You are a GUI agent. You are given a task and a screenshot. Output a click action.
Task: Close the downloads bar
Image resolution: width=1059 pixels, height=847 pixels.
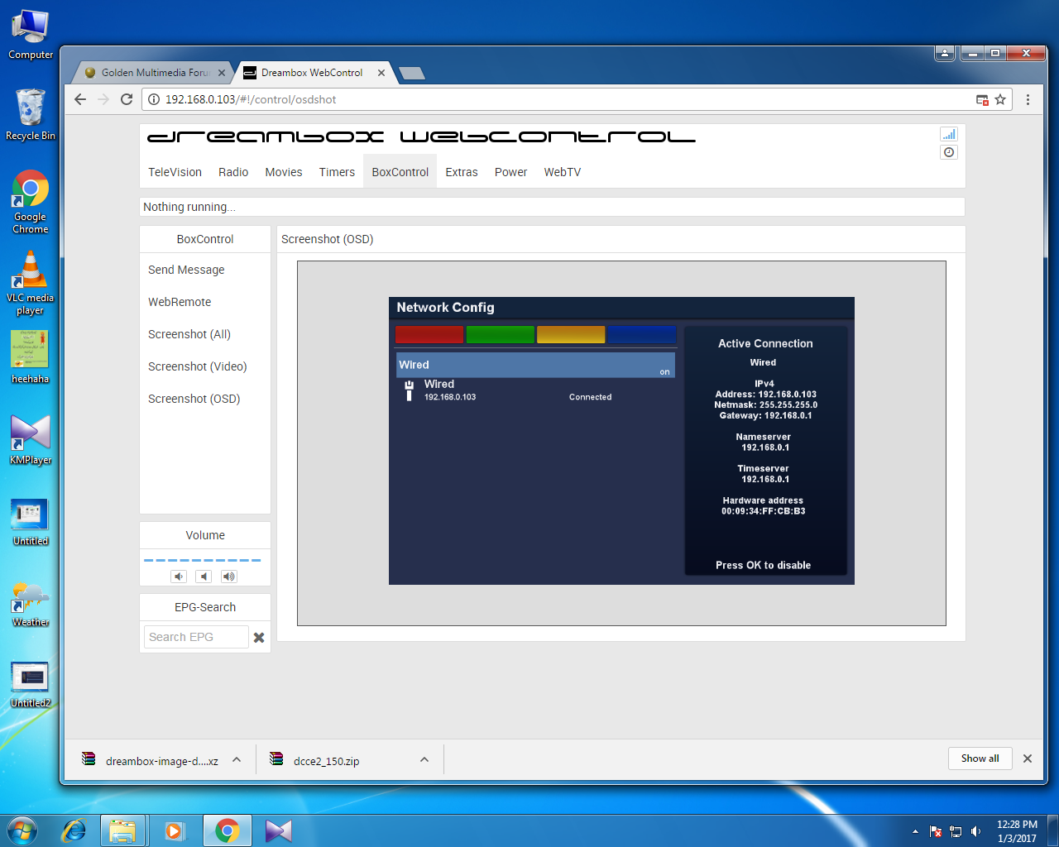point(1028,758)
